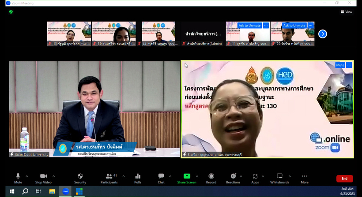
Task: Open the View layout menu
Action: click(347, 12)
